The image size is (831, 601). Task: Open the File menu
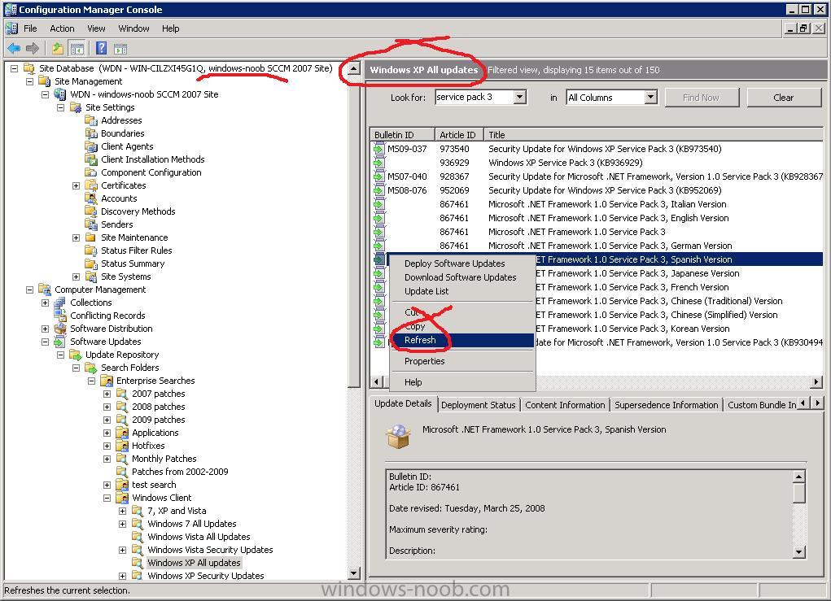coord(30,28)
